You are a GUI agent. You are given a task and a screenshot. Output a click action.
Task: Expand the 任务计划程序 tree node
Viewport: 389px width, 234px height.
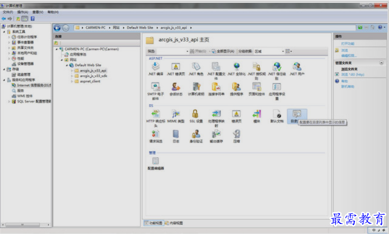9,37
